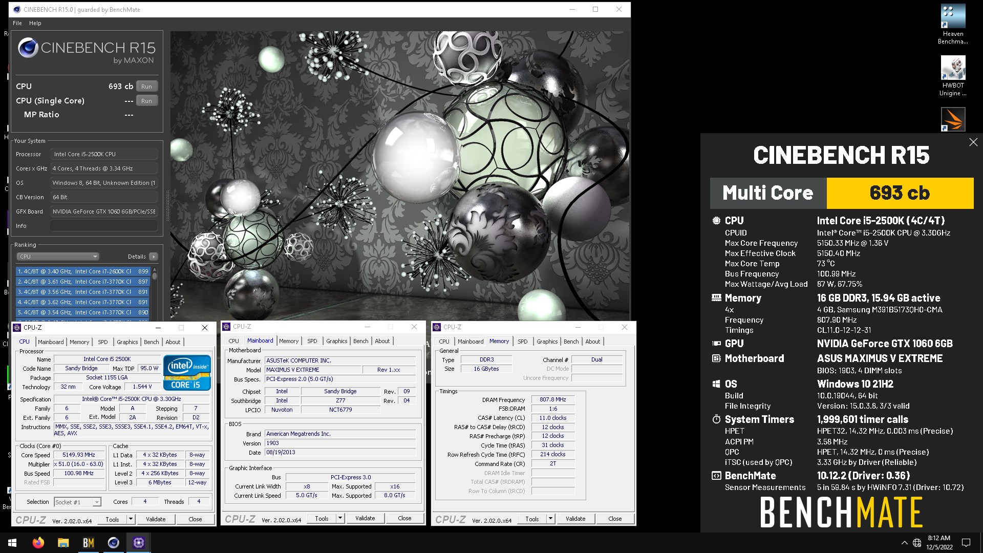Open the Cinebench File menu
Image resolution: width=983 pixels, height=553 pixels.
pos(17,23)
